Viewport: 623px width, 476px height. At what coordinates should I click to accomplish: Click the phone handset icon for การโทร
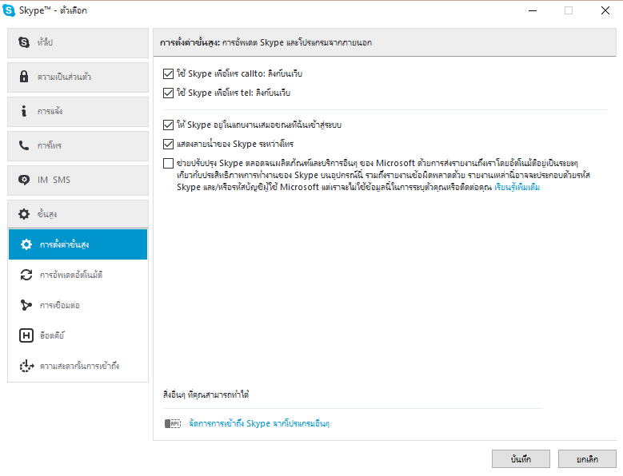[x=24, y=145]
